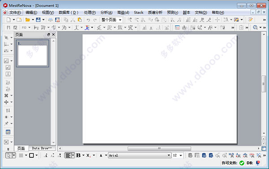Expand the FID dropdown arrow

(29, 27)
